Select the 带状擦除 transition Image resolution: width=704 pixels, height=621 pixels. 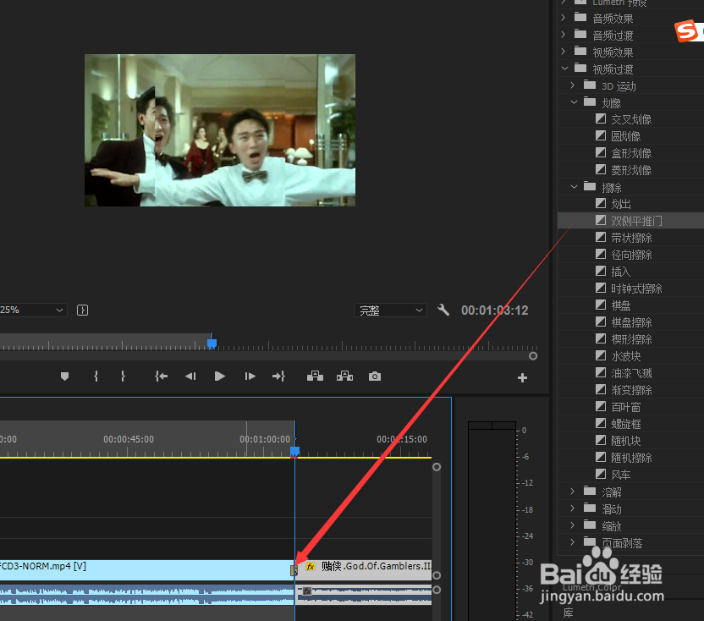[x=631, y=238]
